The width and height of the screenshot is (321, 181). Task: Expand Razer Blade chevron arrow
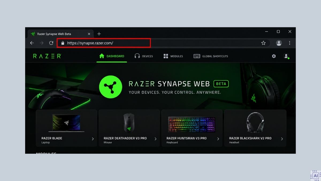click(x=93, y=139)
